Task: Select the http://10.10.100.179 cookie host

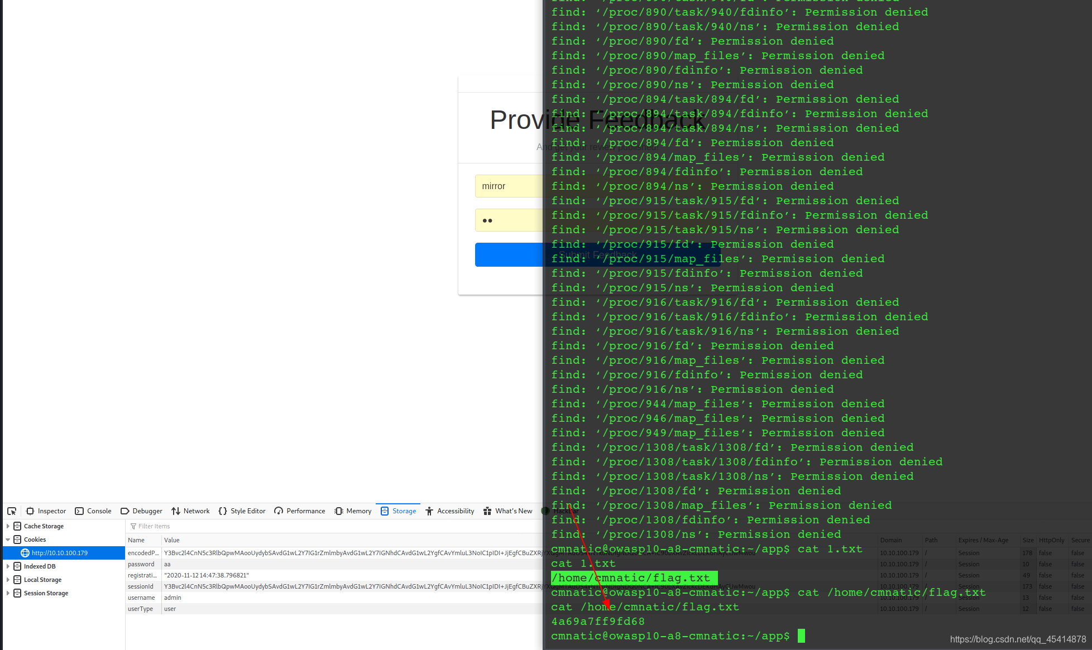Action: point(59,553)
